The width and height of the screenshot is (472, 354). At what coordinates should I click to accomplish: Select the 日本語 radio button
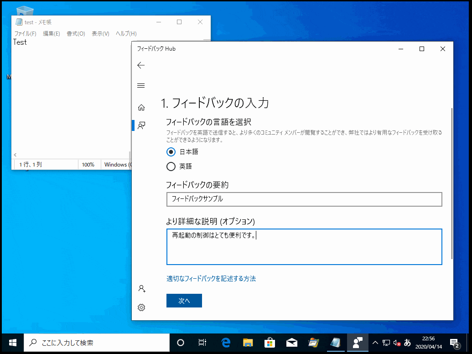[x=171, y=152]
